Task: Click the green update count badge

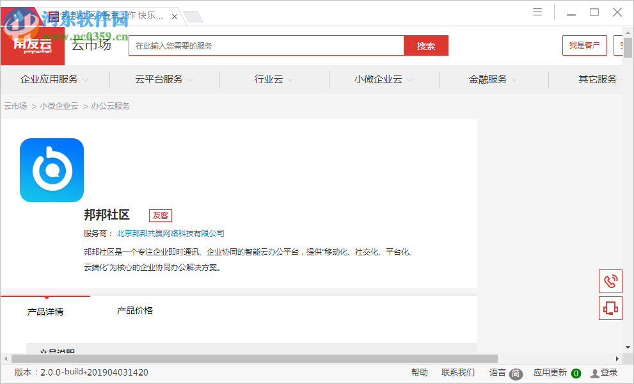Action: (575, 372)
